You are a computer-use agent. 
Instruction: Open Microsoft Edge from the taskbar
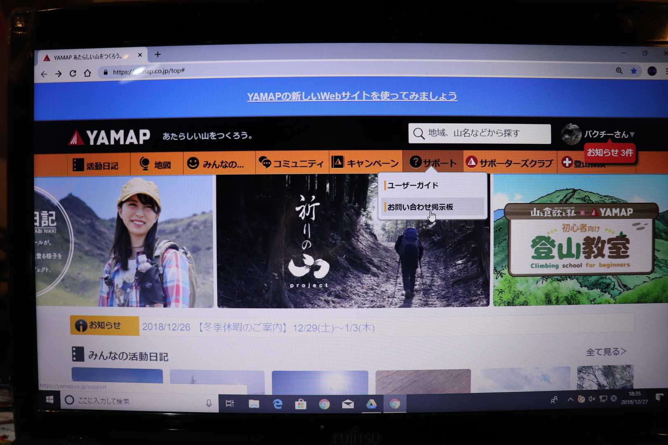[278, 404]
